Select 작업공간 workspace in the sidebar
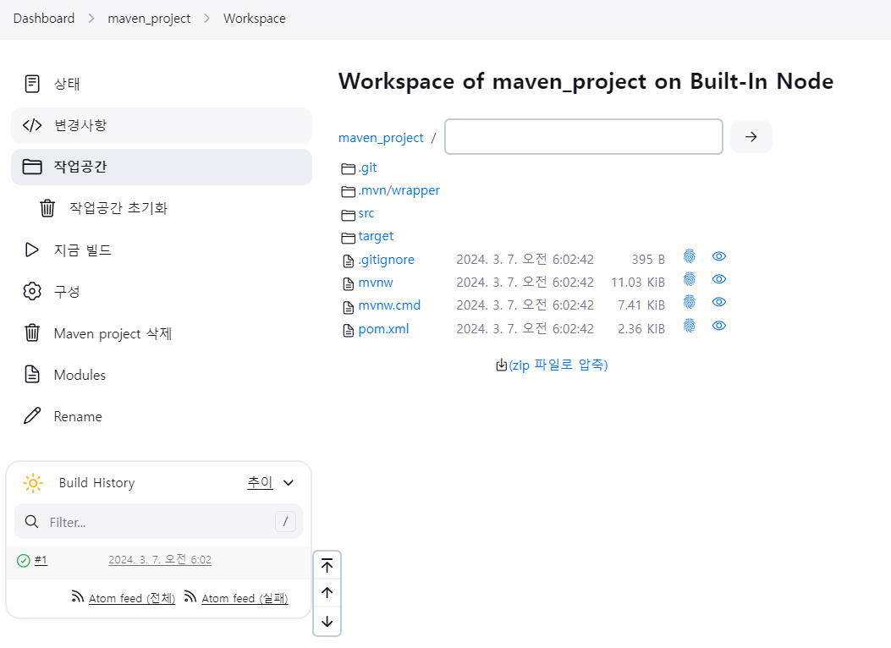The image size is (891, 648). 162,167
